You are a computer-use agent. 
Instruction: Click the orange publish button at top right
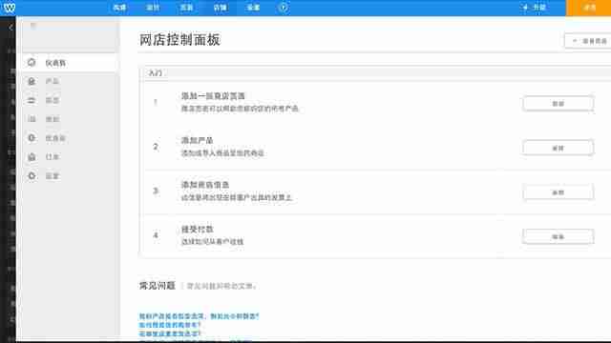[x=588, y=8]
